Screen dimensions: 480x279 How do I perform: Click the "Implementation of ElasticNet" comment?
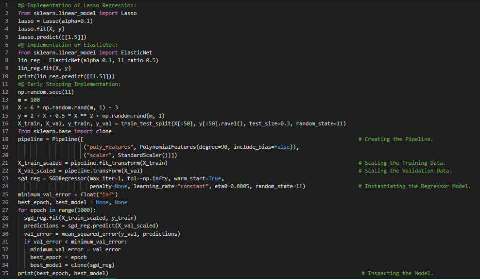click(x=68, y=45)
